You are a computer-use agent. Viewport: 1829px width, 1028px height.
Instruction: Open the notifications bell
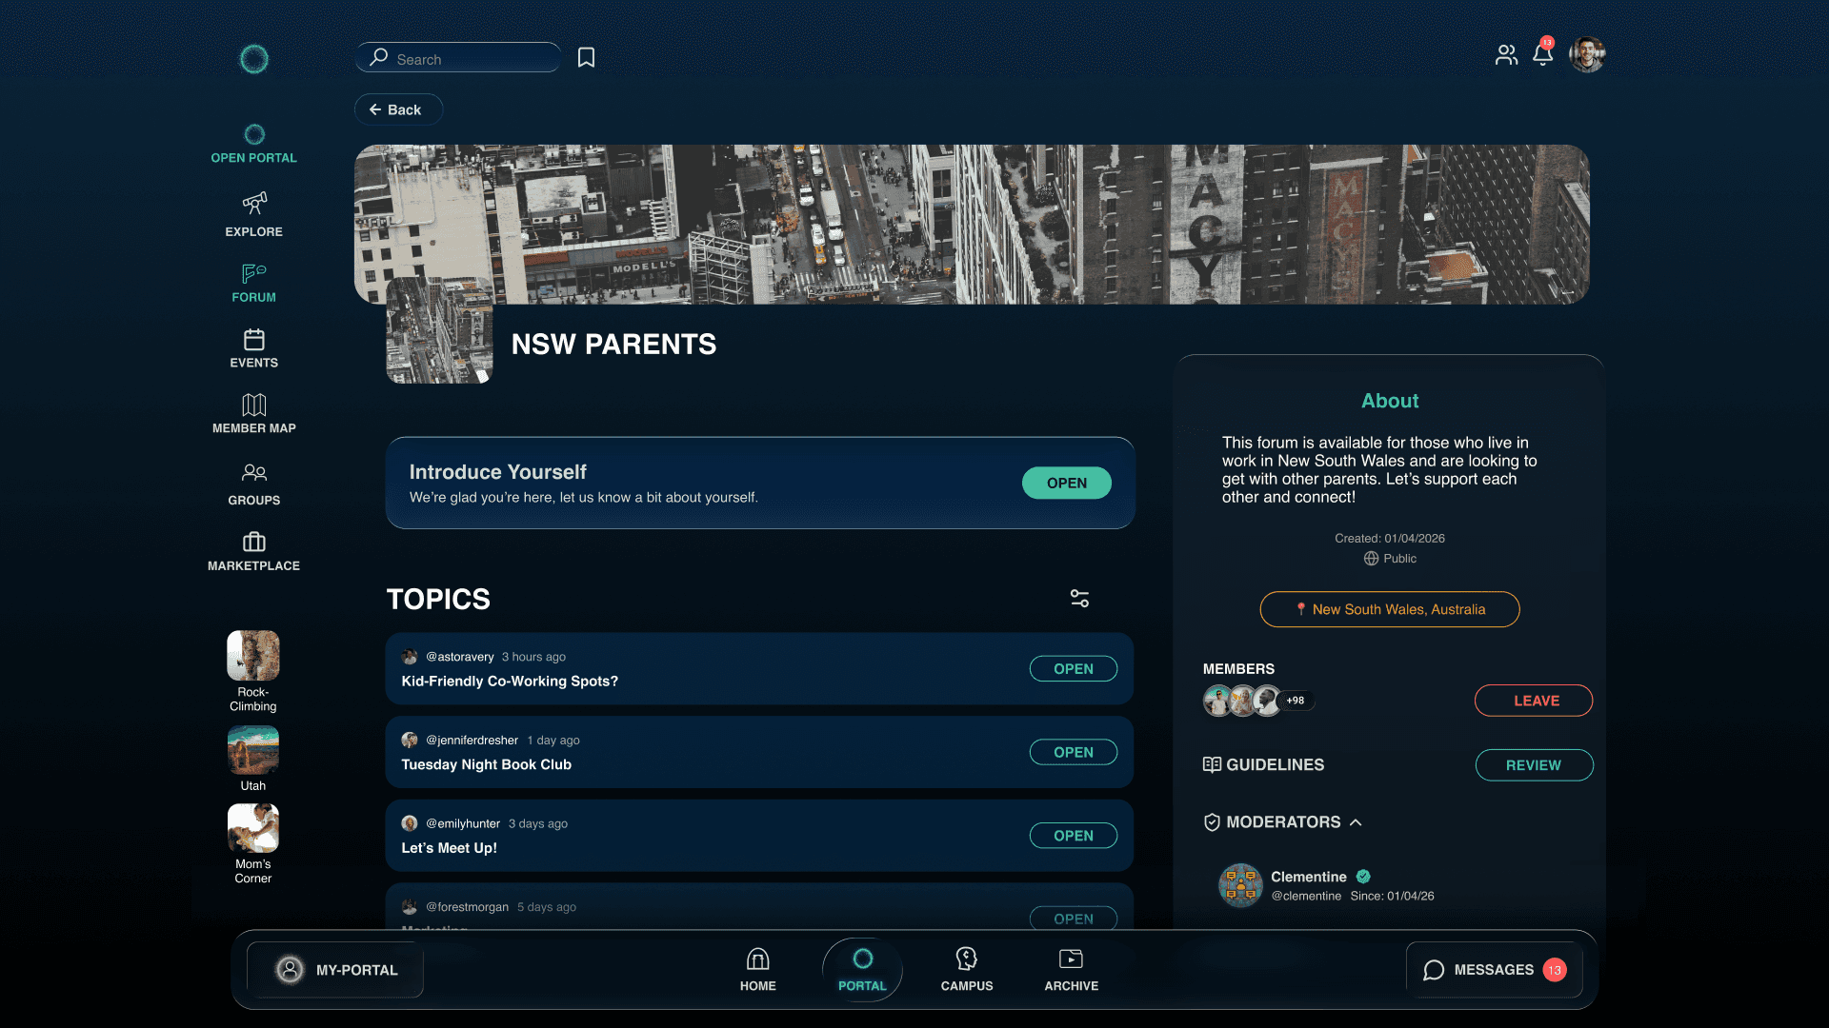tap(1542, 55)
